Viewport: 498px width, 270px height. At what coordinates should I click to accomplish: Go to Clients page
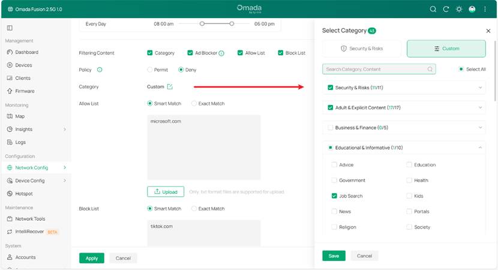(x=23, y=78)
